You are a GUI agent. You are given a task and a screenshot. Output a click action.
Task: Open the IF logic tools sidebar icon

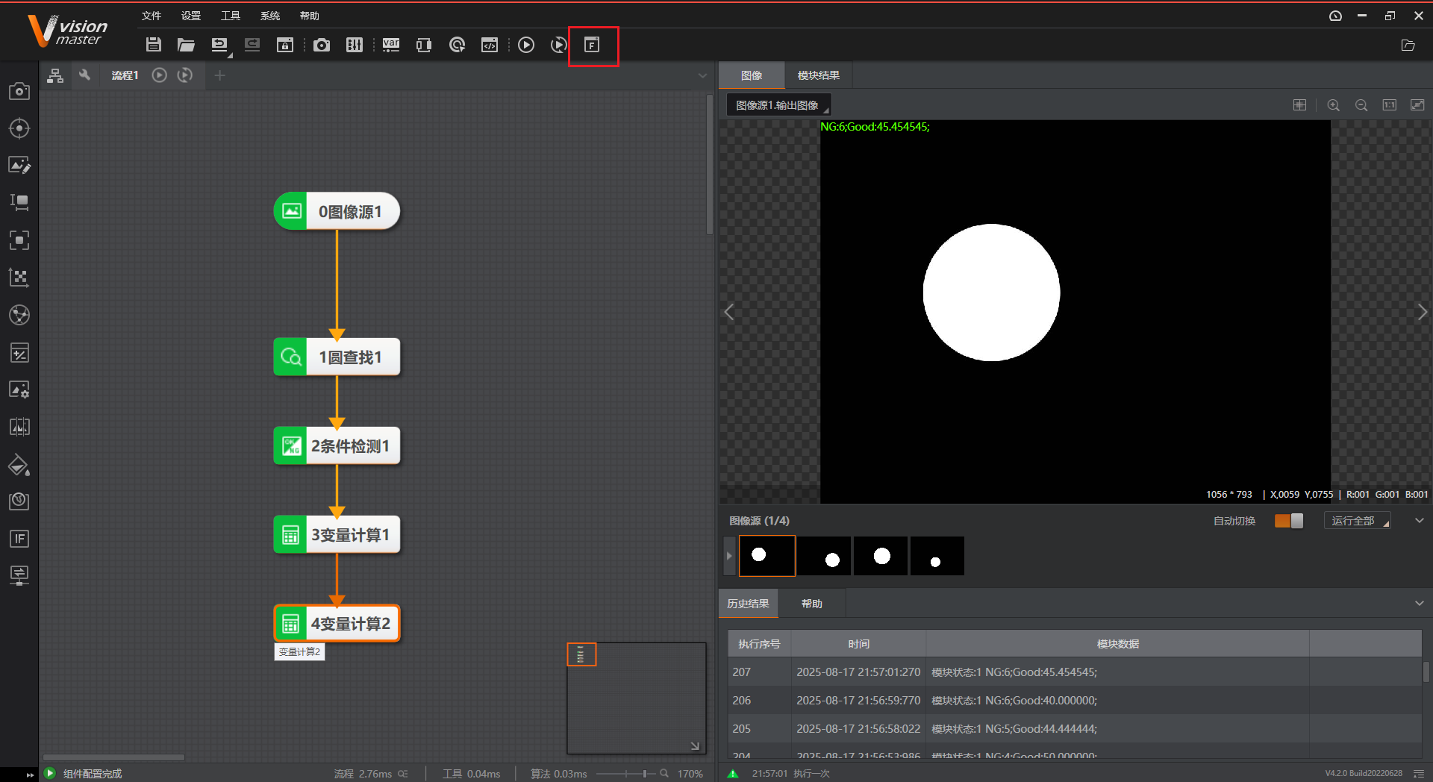[19, 539]
